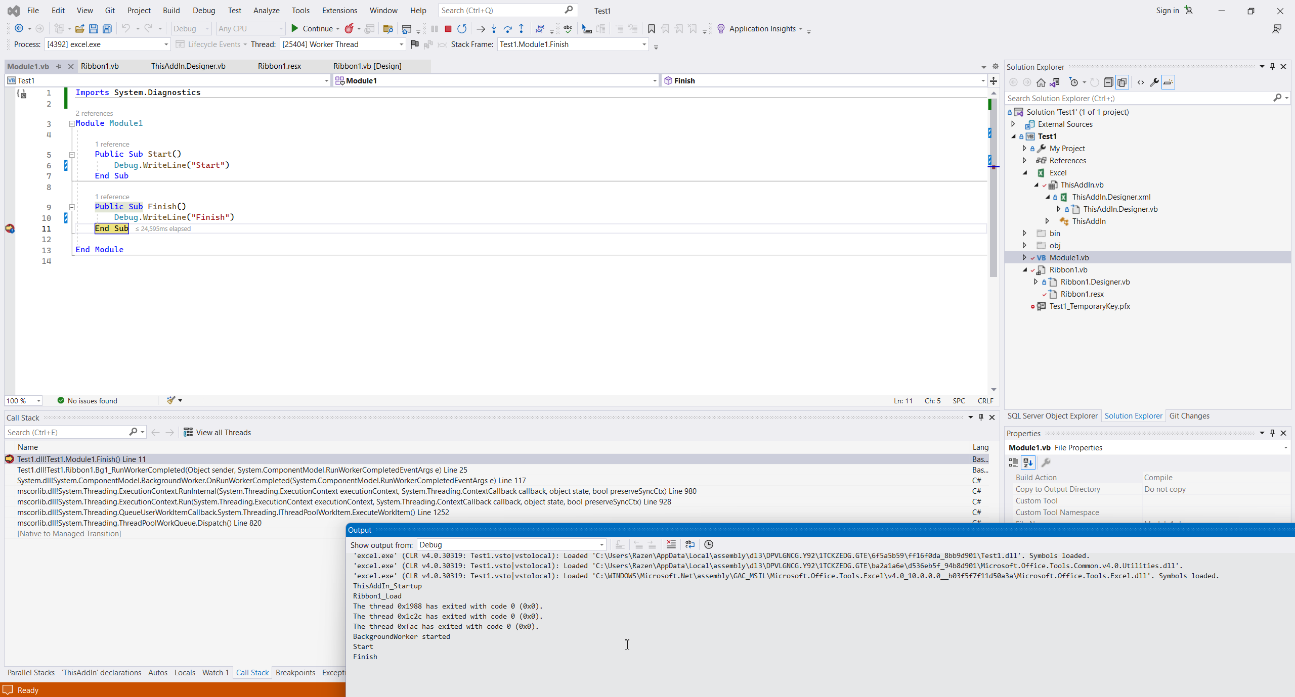Expand the References node in Solution Explorer

point(1024,161)
